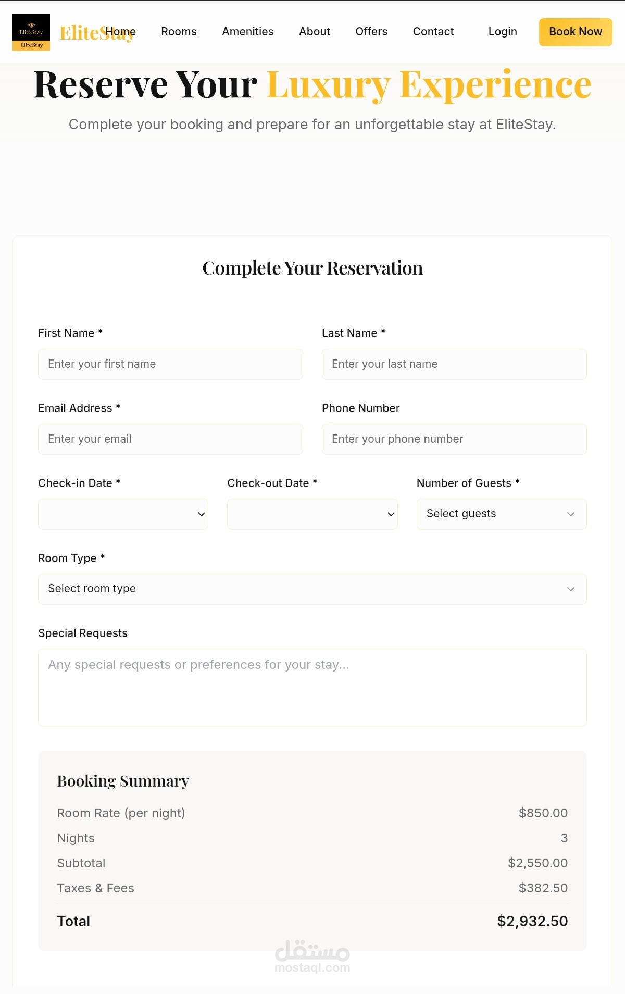Click the EliteStay logo icon

[x=31, y=32]
